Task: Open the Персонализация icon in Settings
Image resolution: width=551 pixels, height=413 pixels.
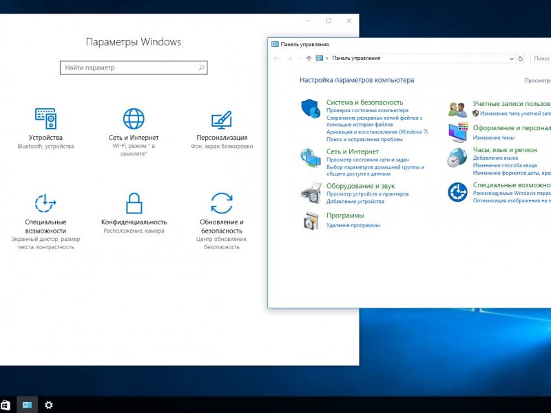Action: pos(221,120)
